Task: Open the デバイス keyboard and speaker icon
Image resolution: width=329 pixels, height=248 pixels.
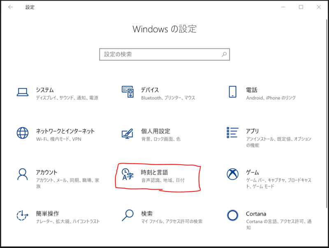Action: [127, 92]
